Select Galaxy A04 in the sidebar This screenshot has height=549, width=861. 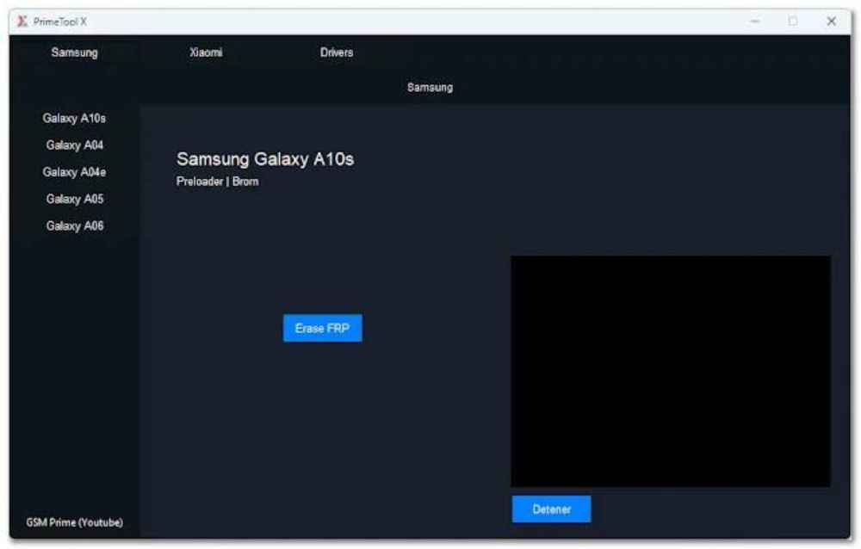(75, 145)
